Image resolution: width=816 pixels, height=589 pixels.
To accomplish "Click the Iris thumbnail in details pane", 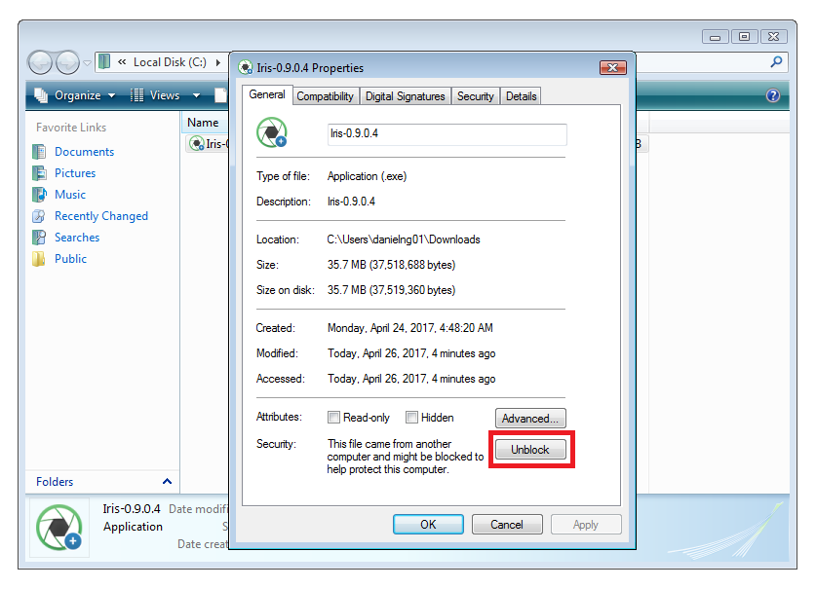I will pos(59,528).
